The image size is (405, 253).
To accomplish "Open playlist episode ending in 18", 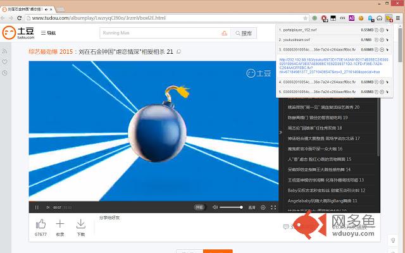I will 315,128.
